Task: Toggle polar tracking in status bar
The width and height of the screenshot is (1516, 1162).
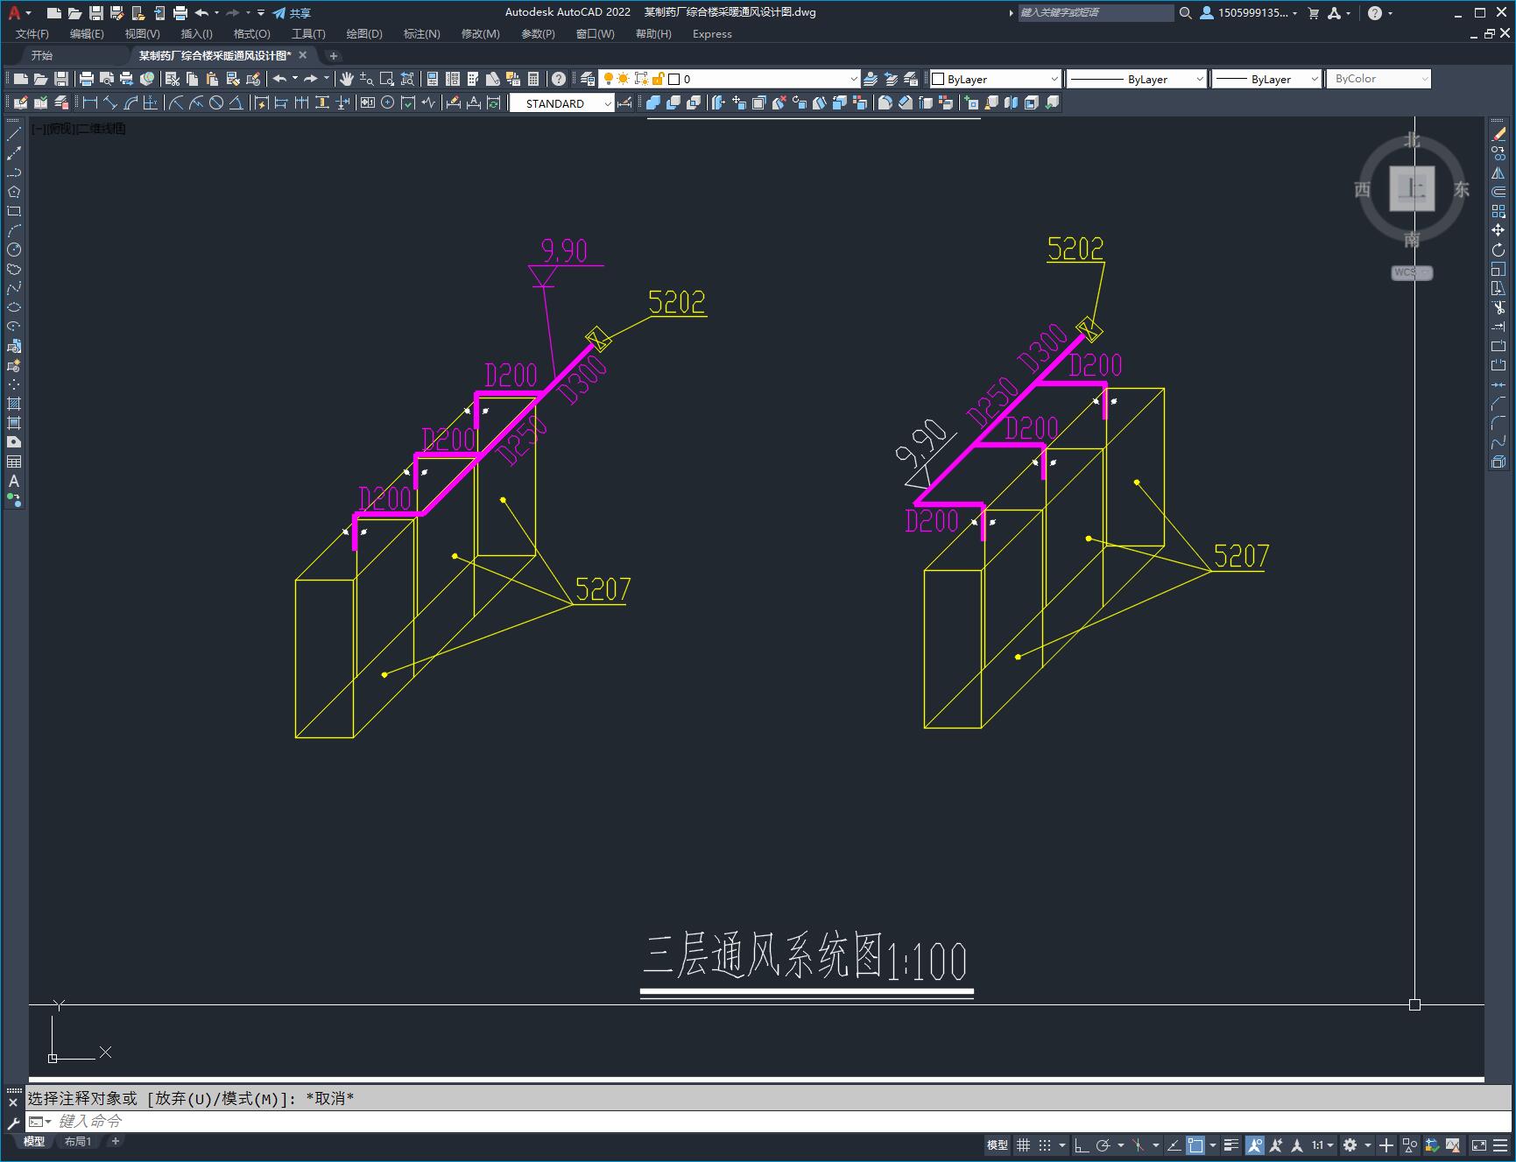Action: [1104, 1144]
